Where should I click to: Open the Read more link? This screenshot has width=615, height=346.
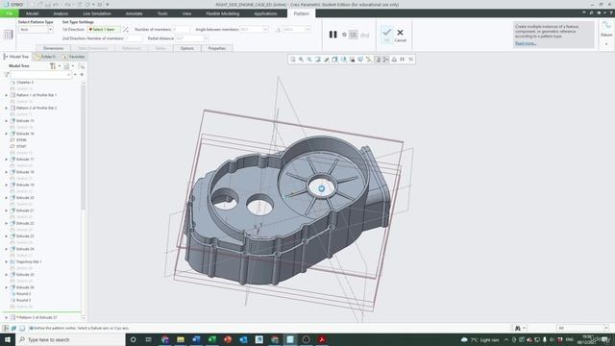click(x=526, y=43)
